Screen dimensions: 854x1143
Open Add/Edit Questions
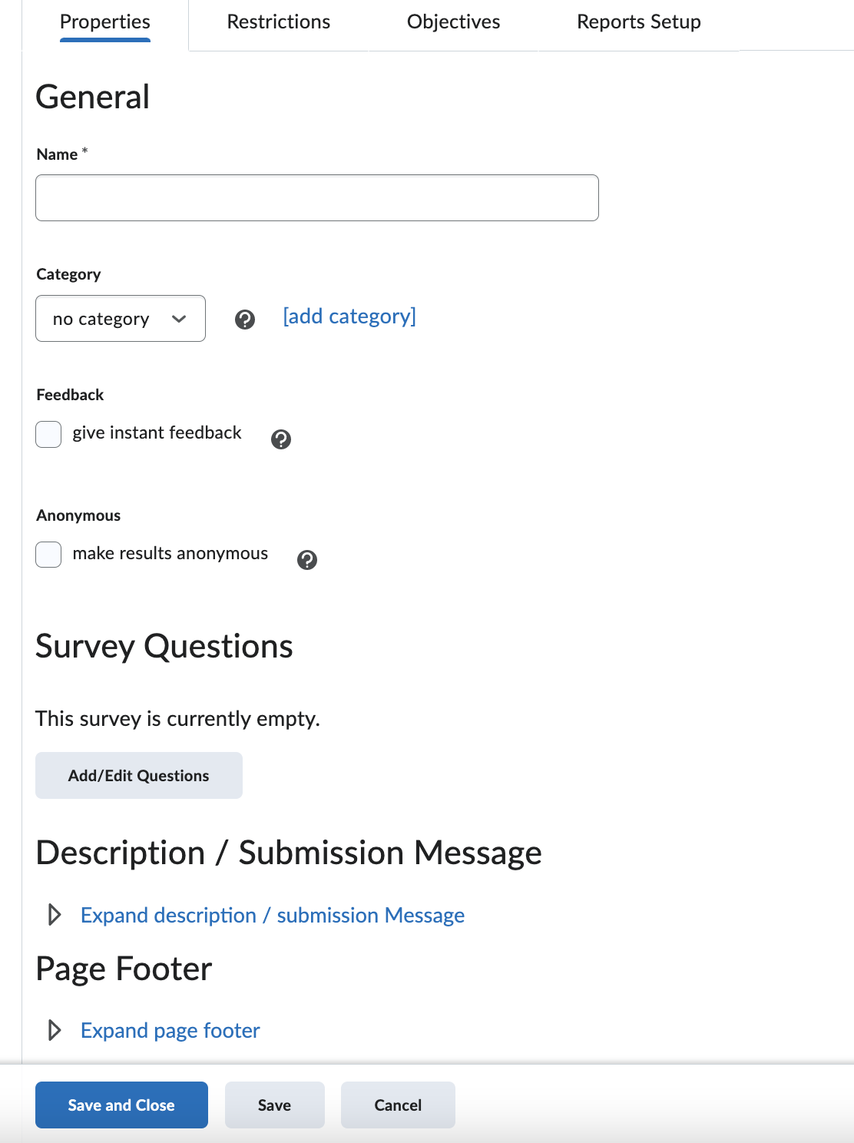[x=138, y=775]
